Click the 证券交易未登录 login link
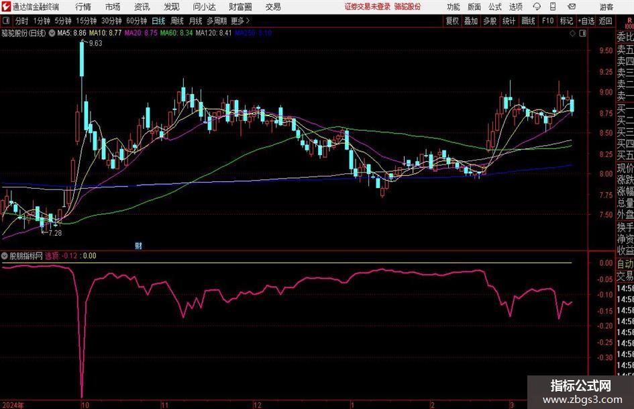The height and width of the screenshot is (409, 634). [367, 7]
